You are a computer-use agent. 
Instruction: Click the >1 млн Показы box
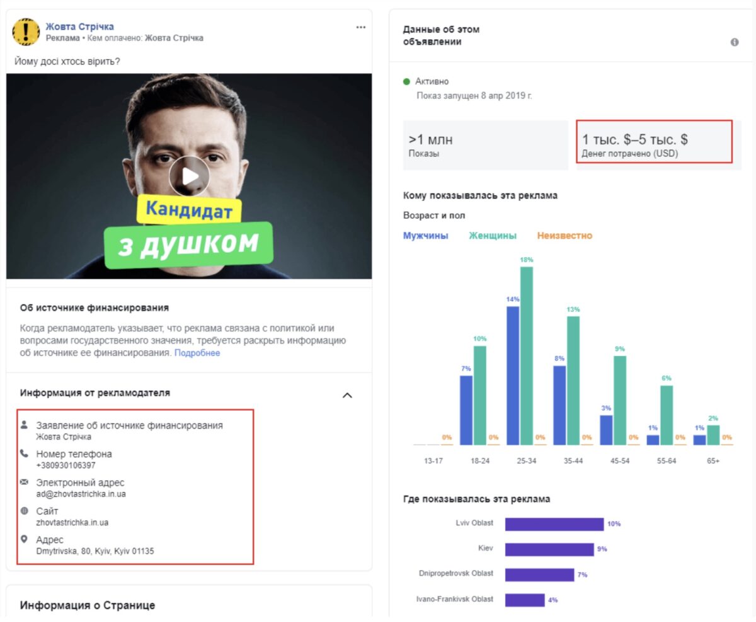point(486,145)
